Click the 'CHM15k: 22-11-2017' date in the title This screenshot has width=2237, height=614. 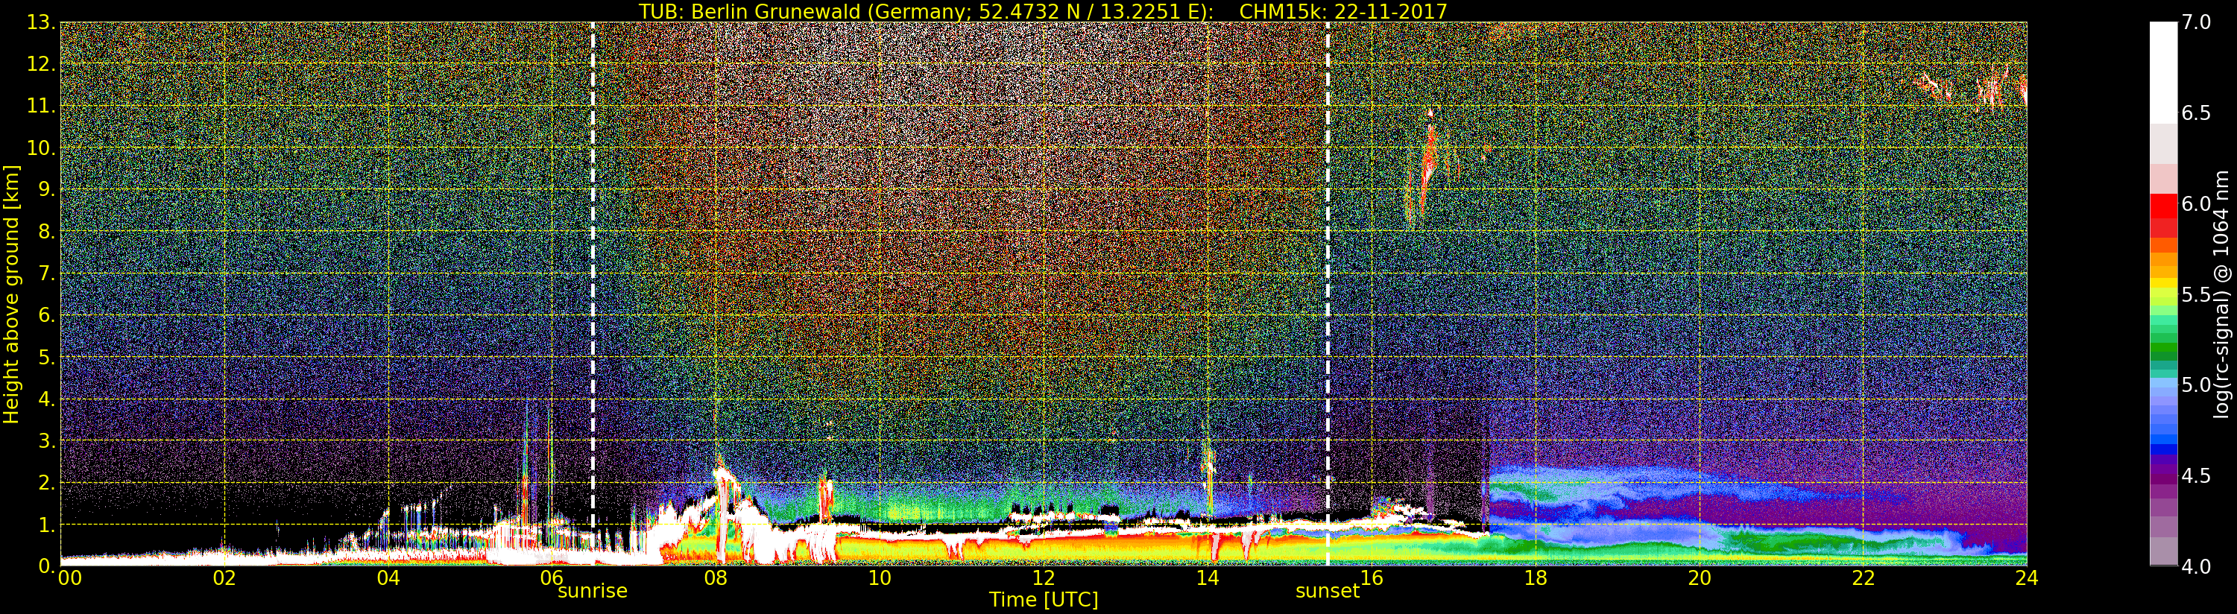[x=1342, y=11]
